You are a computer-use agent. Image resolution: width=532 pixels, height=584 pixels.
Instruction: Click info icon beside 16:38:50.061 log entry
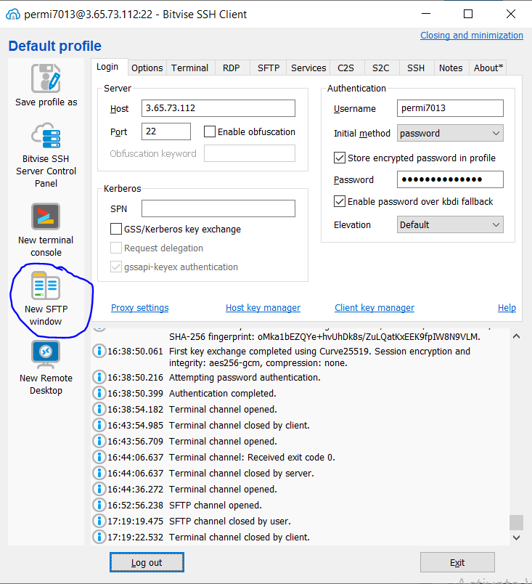point(99,351)
